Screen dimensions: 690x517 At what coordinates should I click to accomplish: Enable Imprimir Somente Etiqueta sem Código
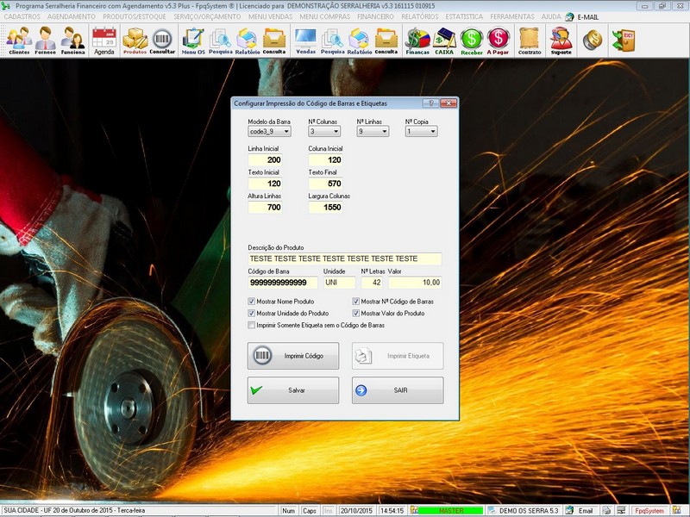[252, 325]
